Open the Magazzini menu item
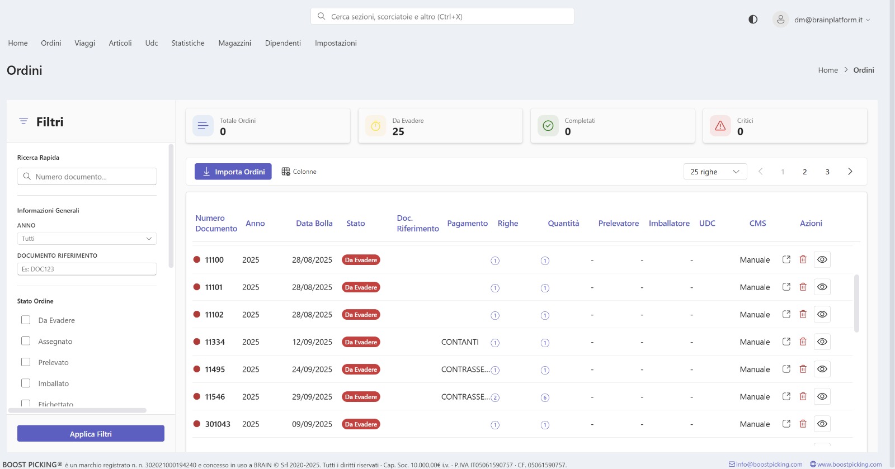The image size is (895, 469). tap(234, 43)
